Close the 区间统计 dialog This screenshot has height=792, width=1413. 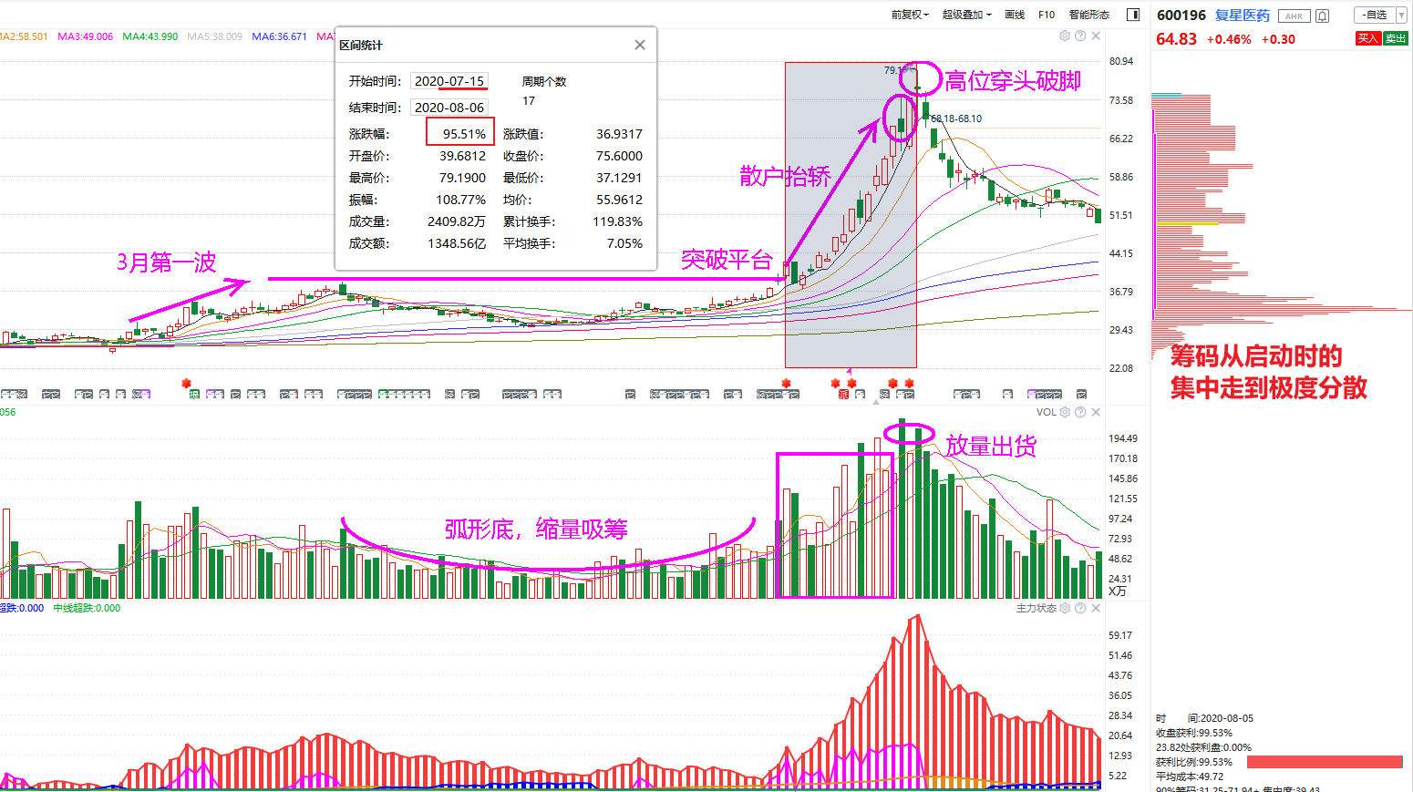pyautogui.click(x=640, y=45)
